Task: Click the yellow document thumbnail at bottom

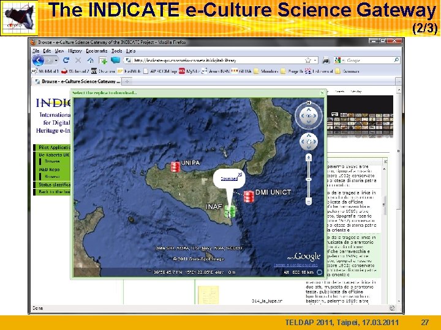Action: [x=208, y=295]
